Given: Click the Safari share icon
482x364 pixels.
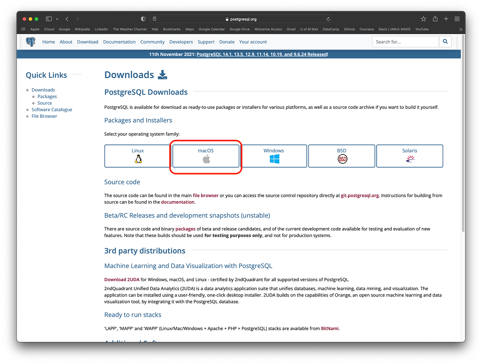Looking at the screenshot, I should pos(435,19).
